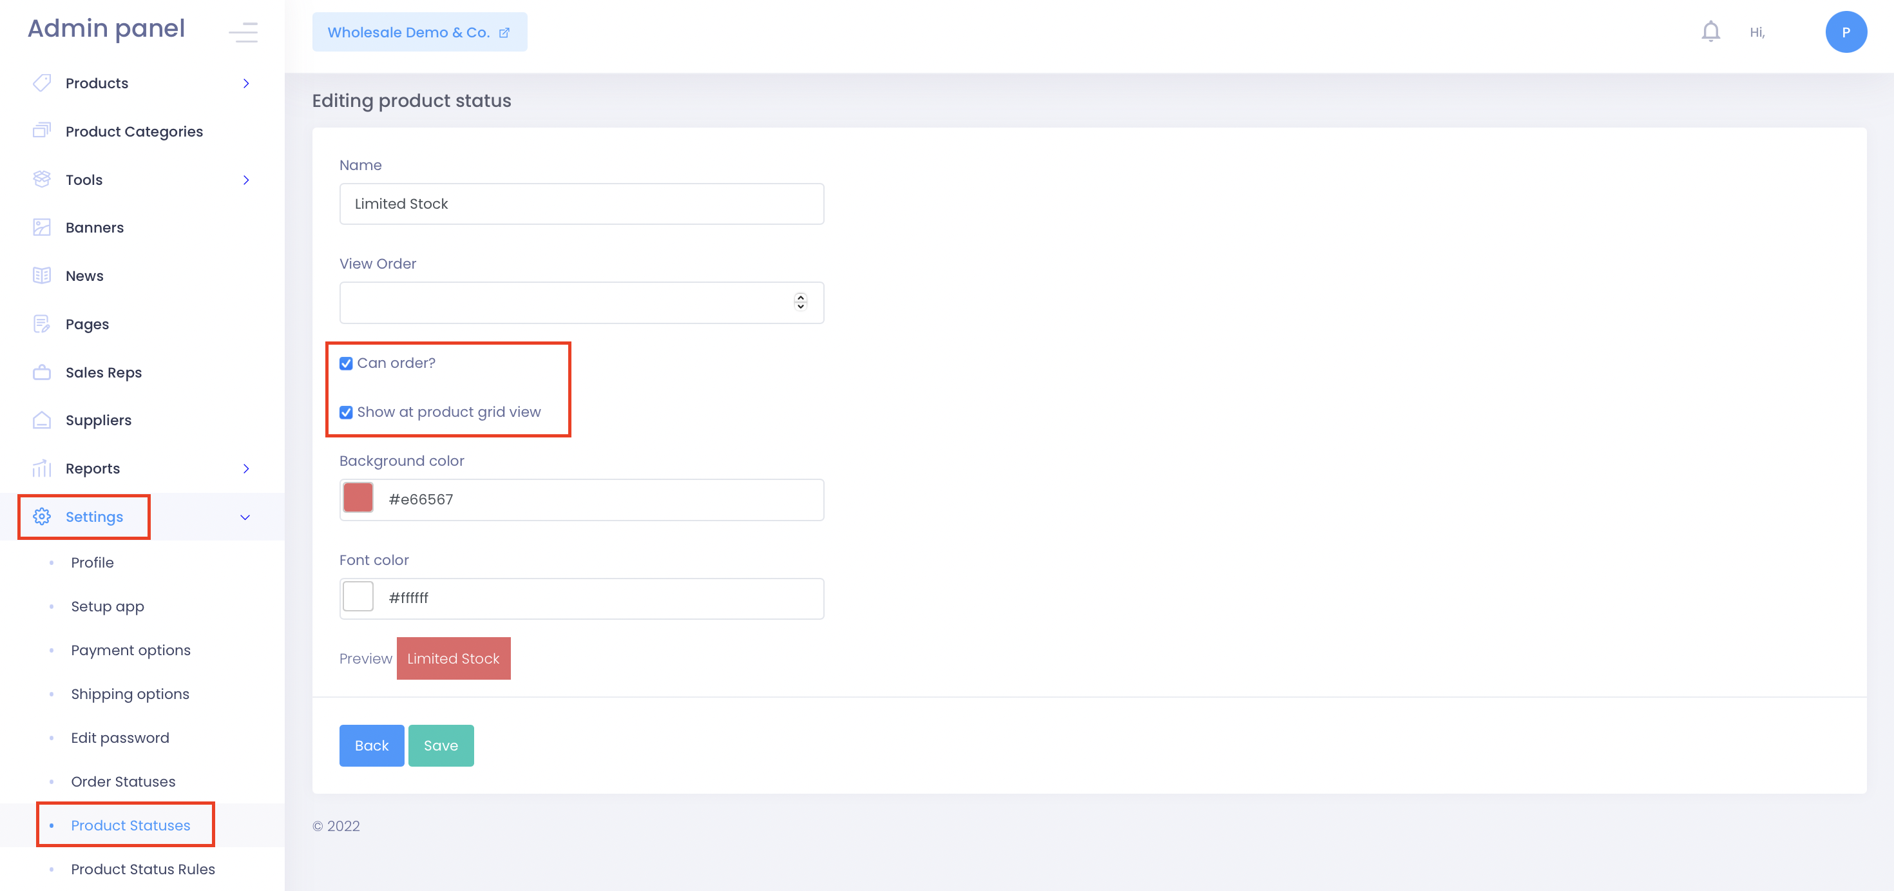Click the Suppliers icon
The height and width of the screenshot is (891, 1894).
click(x=42, y=420)
